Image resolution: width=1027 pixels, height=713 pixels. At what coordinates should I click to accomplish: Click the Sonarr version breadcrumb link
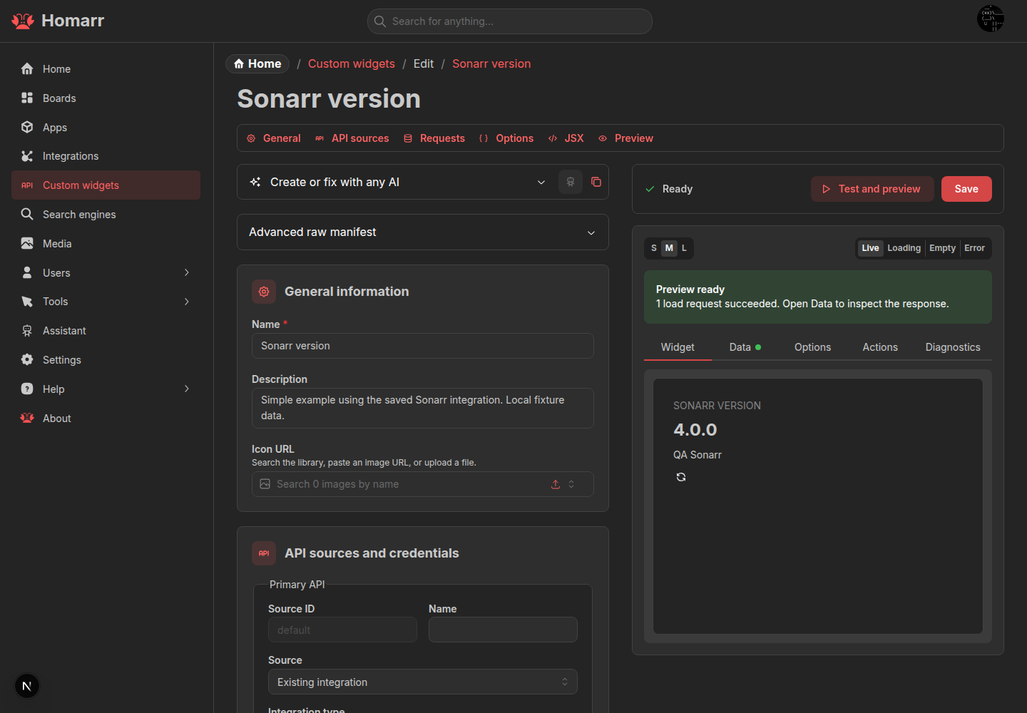tap(491, 63)
